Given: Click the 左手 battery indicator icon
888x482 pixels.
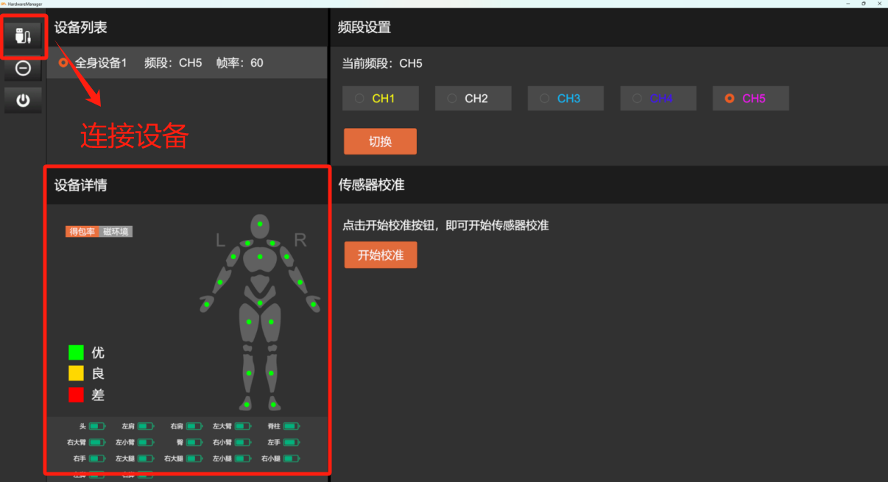Looking at the screenshot, I should [292, 442].
